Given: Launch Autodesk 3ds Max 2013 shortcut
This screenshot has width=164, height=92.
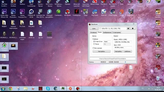Looking at the screenshot, I should 40,13.
